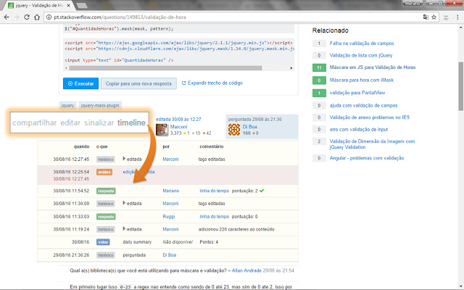Click the extension icon beside the address bar
Image resolution: width=464 pixels, height=290 pixels.
coord(446,17)
